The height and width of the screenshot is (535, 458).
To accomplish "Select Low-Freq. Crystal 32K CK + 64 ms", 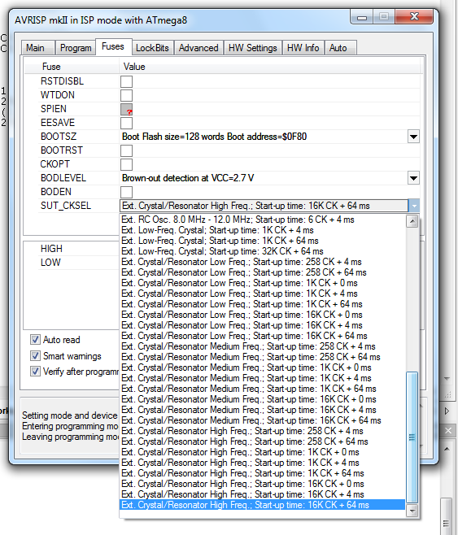I will click(x=263, y=251).
